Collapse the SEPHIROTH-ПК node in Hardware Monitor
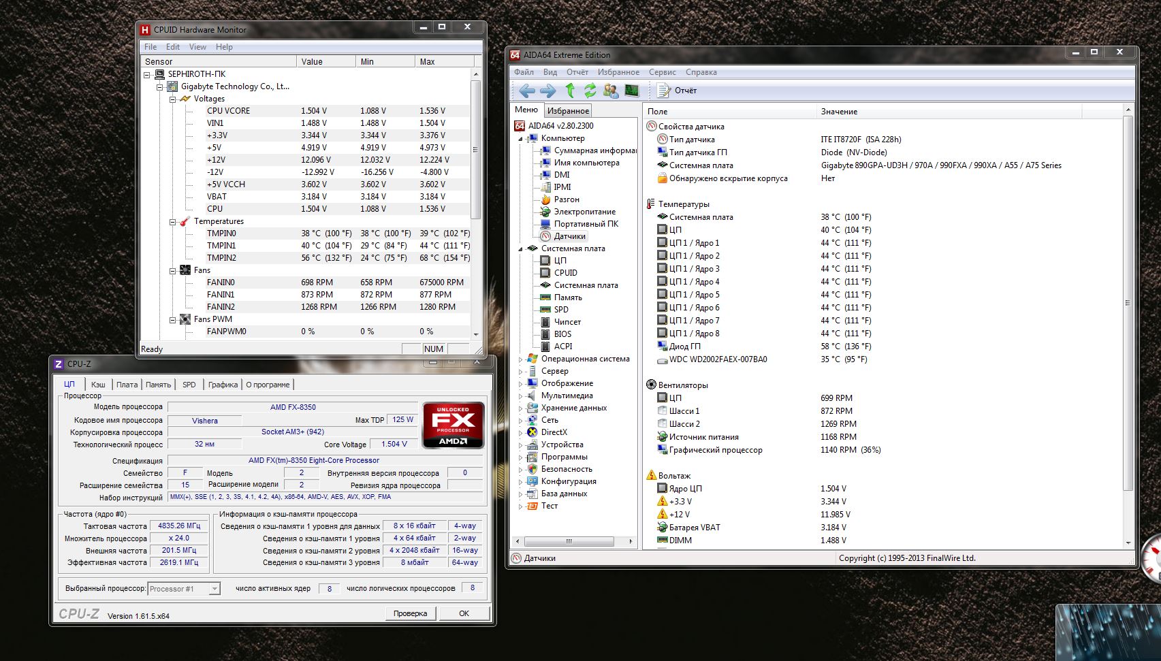1161x661 pixels. tap(147, 74)
